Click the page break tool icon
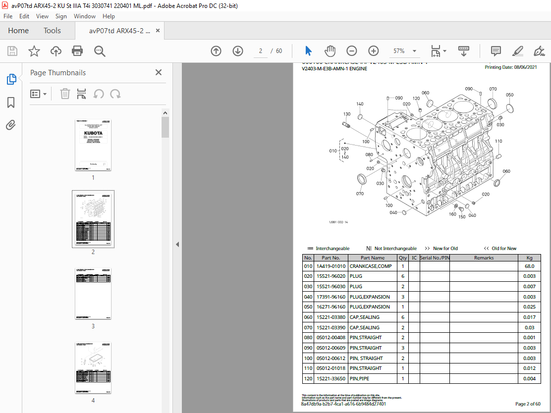This screenshot has height=413, width=551. point(82,94)
